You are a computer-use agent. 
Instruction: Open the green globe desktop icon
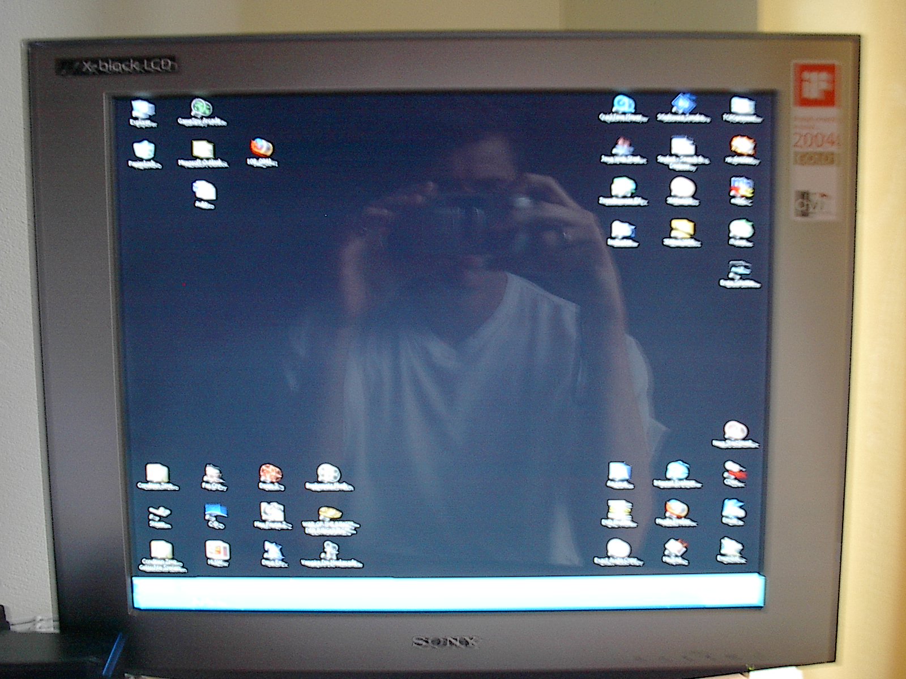click(x=201, y=107)
